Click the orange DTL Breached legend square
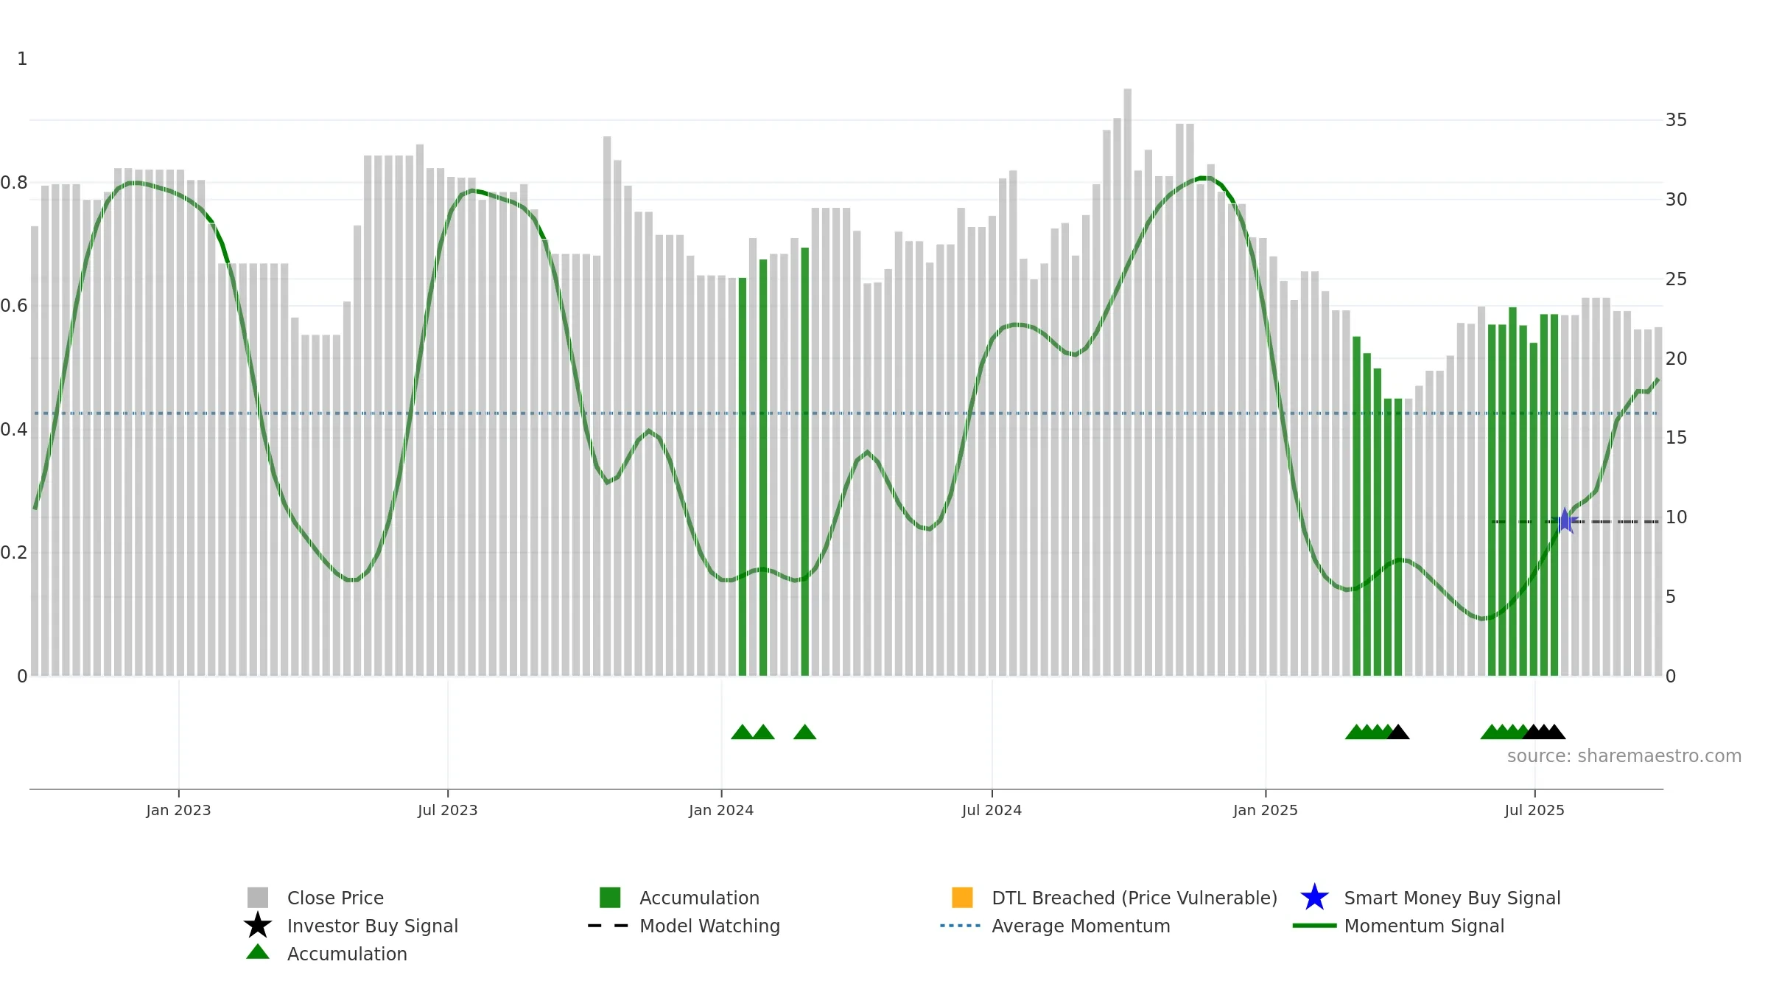The height and width of the screenshot is (995, 1768). pyautogui.click(x=962, y=898)
